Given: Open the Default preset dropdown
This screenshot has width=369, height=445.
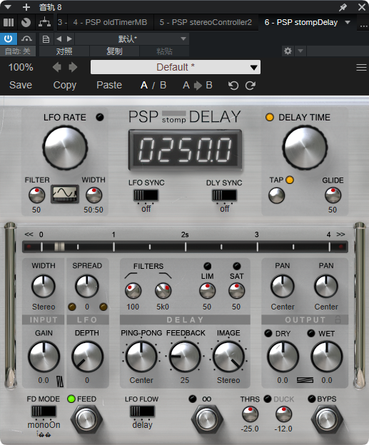Looking at the screenshot, I should pyautogui.click(x=176, y=67).
